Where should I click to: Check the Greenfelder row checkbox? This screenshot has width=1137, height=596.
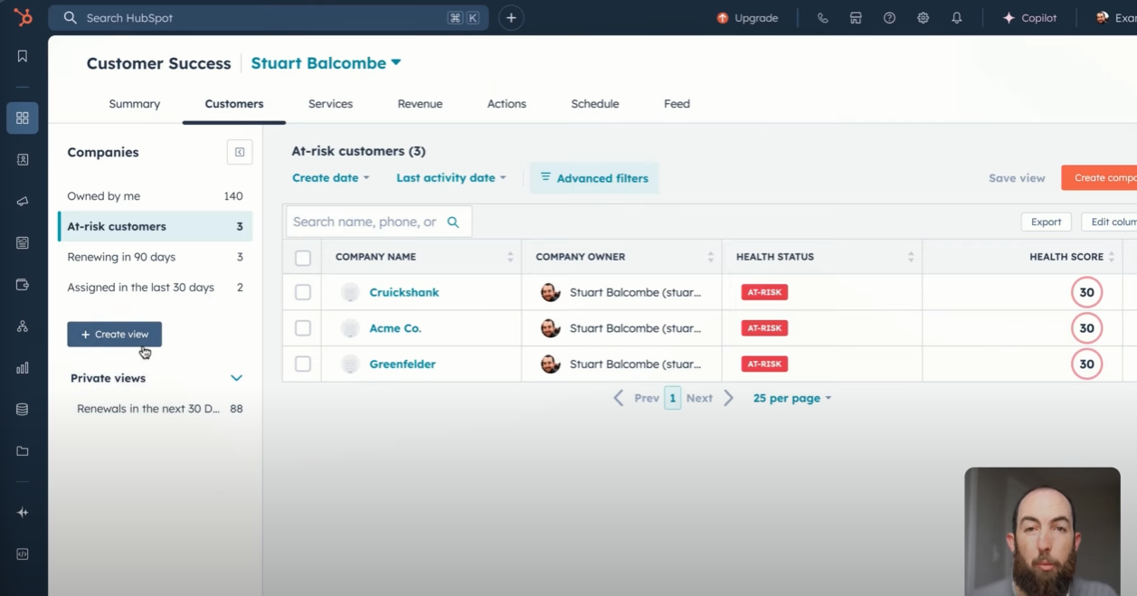pos(303,364)
